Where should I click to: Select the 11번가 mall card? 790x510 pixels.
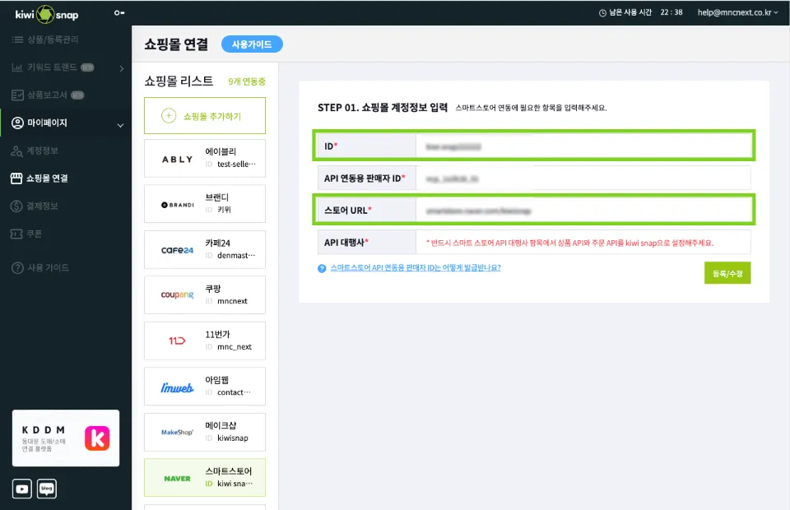tap(205, 341)
